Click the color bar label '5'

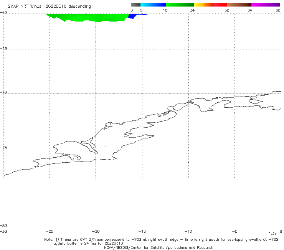(141, 10)
